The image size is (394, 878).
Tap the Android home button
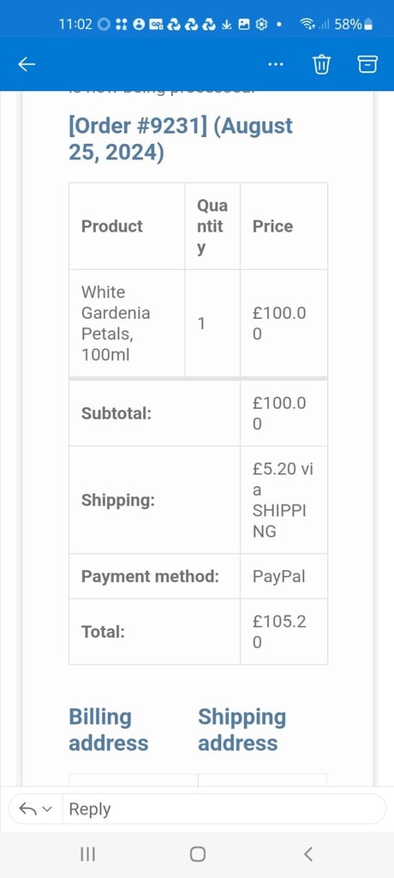197,854
